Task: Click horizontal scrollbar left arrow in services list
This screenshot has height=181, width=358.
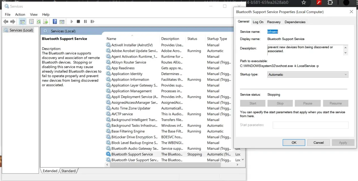Action: (x=108, y=165)
